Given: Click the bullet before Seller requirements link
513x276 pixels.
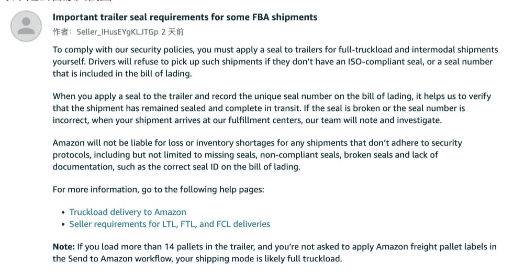Looking at the screenshot, I should 63,224.
